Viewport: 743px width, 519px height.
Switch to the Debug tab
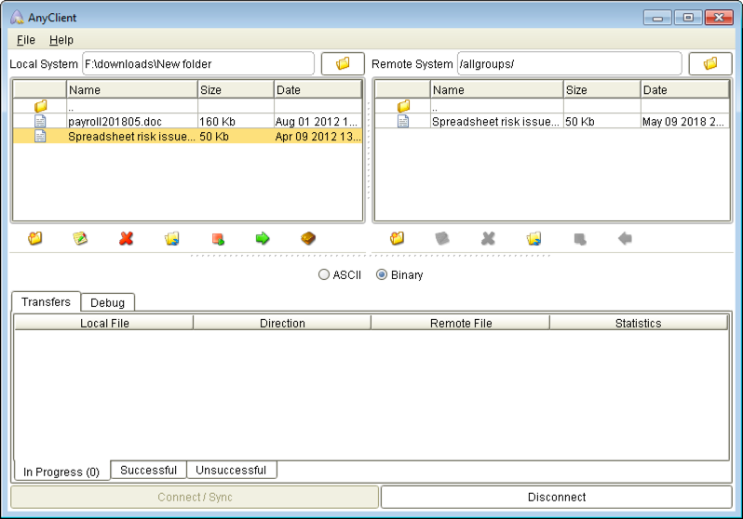point(108,302)
